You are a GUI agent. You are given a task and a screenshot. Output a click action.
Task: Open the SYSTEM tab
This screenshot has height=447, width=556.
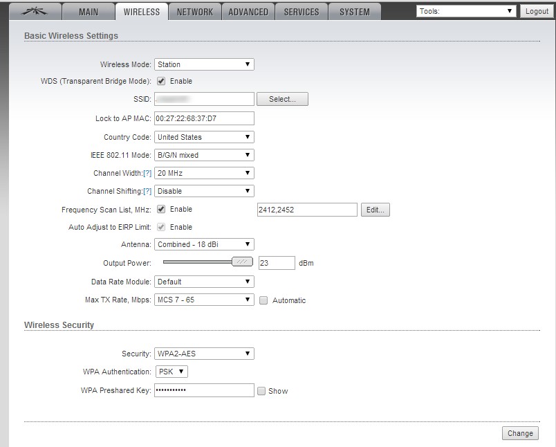point(354,12)
